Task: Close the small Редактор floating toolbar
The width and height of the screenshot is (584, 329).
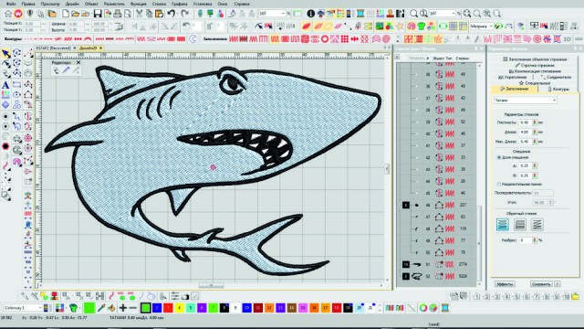Action: click(78, 62)
